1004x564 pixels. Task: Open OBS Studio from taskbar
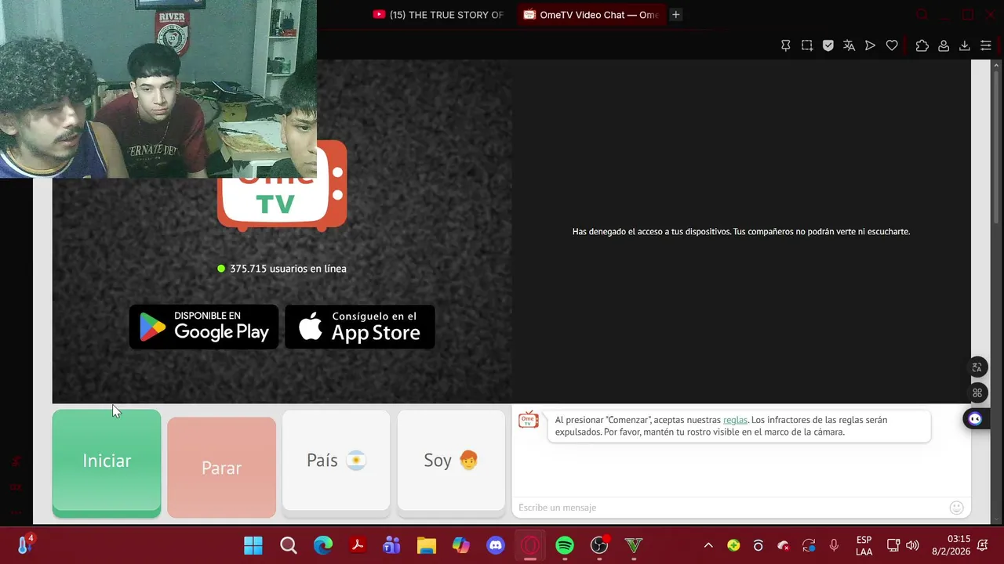pos(599,545)
